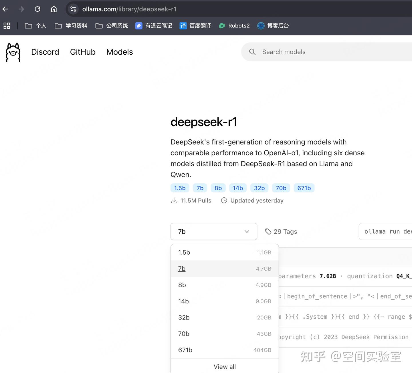Click the View all link
The width and height of the screenshot is (412, 373).
pos(225,366)
